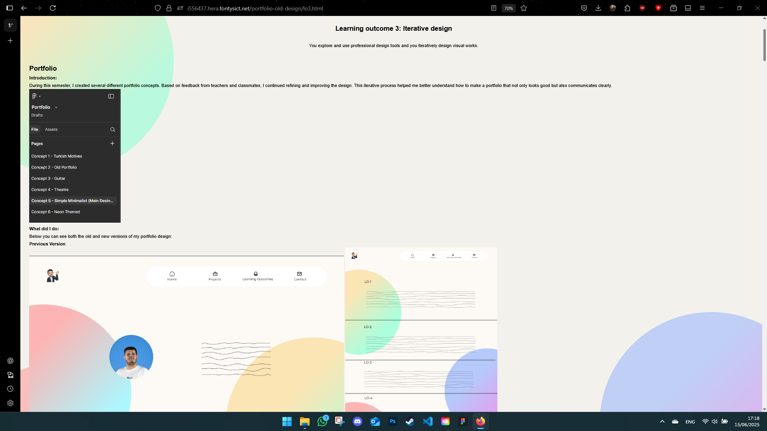Image resolution: width=767 pixels, height=431 pixels.
Task: Select the history clock icon in the sidebar
Action: 10,388
